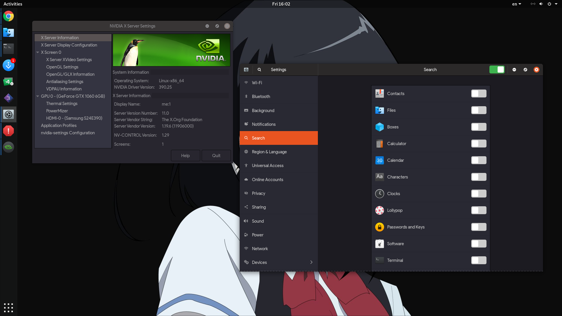Open Notifications settings panel
The image size is (562, 316).
(279, 124)
